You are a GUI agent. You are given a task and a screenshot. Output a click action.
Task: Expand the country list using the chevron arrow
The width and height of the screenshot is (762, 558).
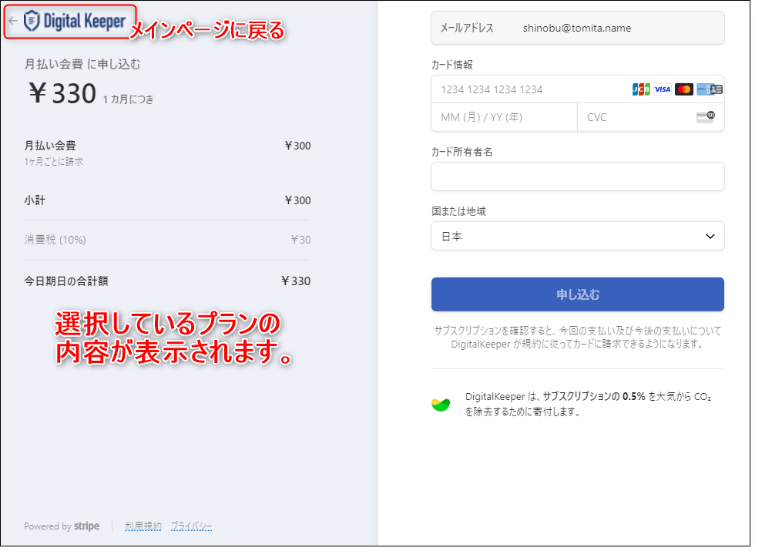coord(710,237)
